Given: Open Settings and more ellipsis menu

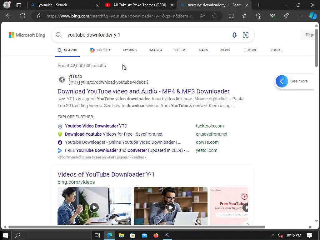Looking at the screenshot, I should [x=300, y=16].
